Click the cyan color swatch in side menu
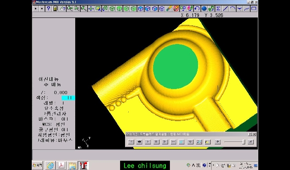Image resolution: width=290 pixels, height=170 pixels. point(68,98)
